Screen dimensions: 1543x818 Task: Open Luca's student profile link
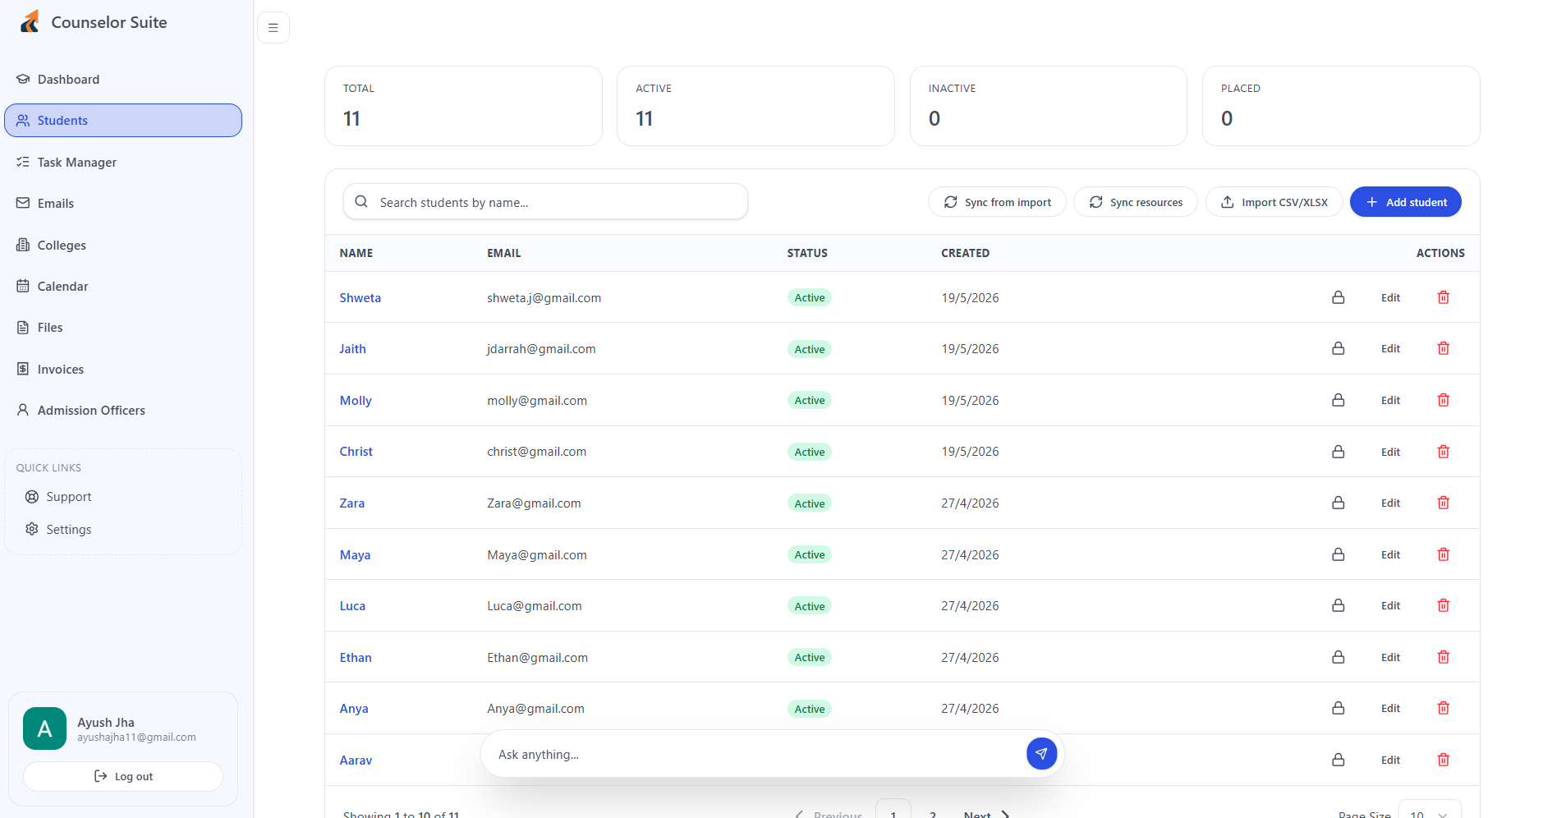pyautogui.click(x=352, y=605)
